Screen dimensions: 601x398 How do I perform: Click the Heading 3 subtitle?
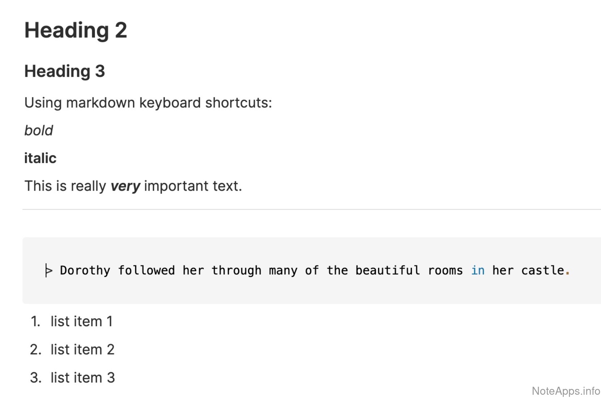click(x=64, y=71)
